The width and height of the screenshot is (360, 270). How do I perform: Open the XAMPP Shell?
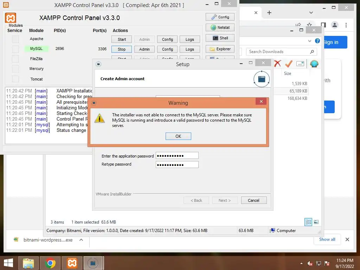click(x=220, y=38)
